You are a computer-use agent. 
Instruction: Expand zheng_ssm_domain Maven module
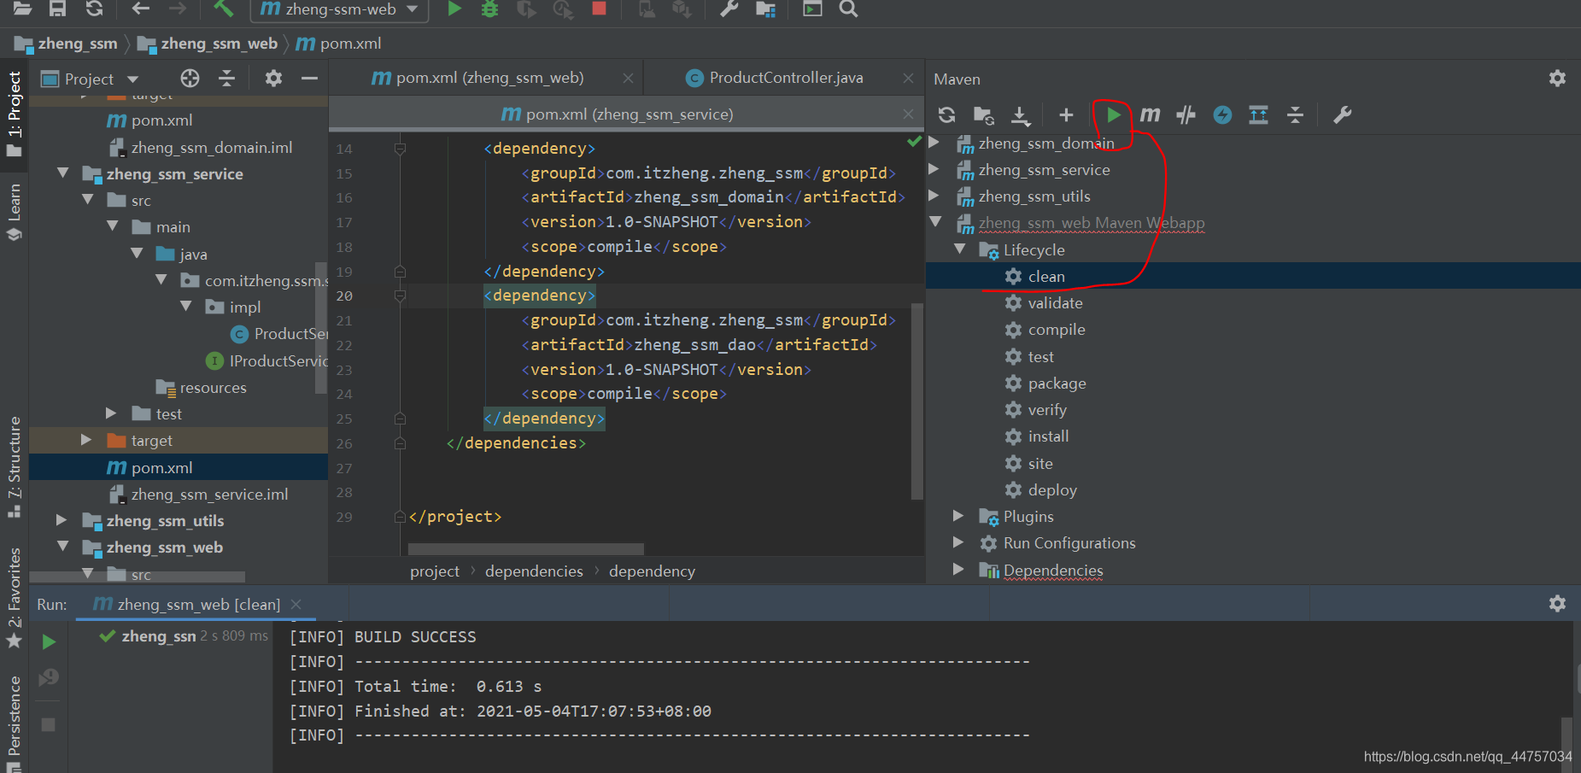point(934,143)
